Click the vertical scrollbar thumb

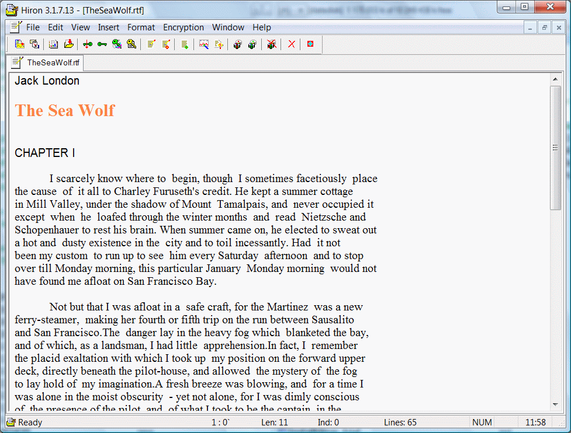coord(555,148)
